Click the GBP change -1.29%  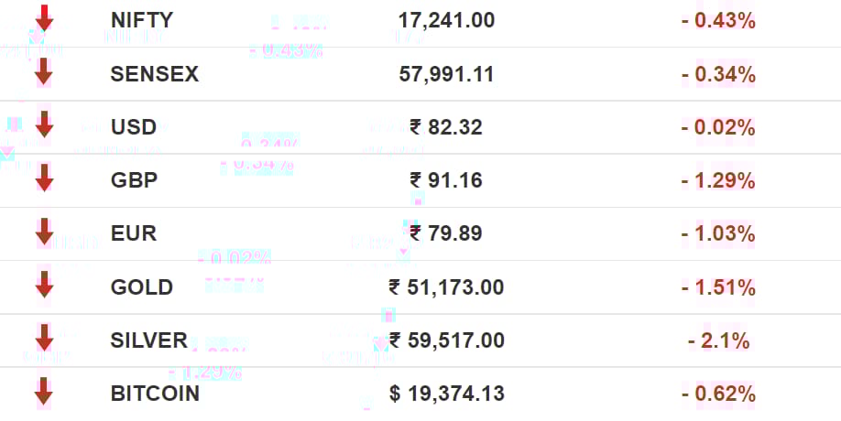pyautogui.click(x=719, y=181)
